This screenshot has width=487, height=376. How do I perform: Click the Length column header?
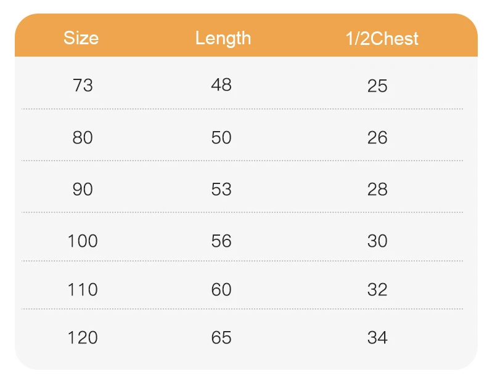[x=223, y=38]
